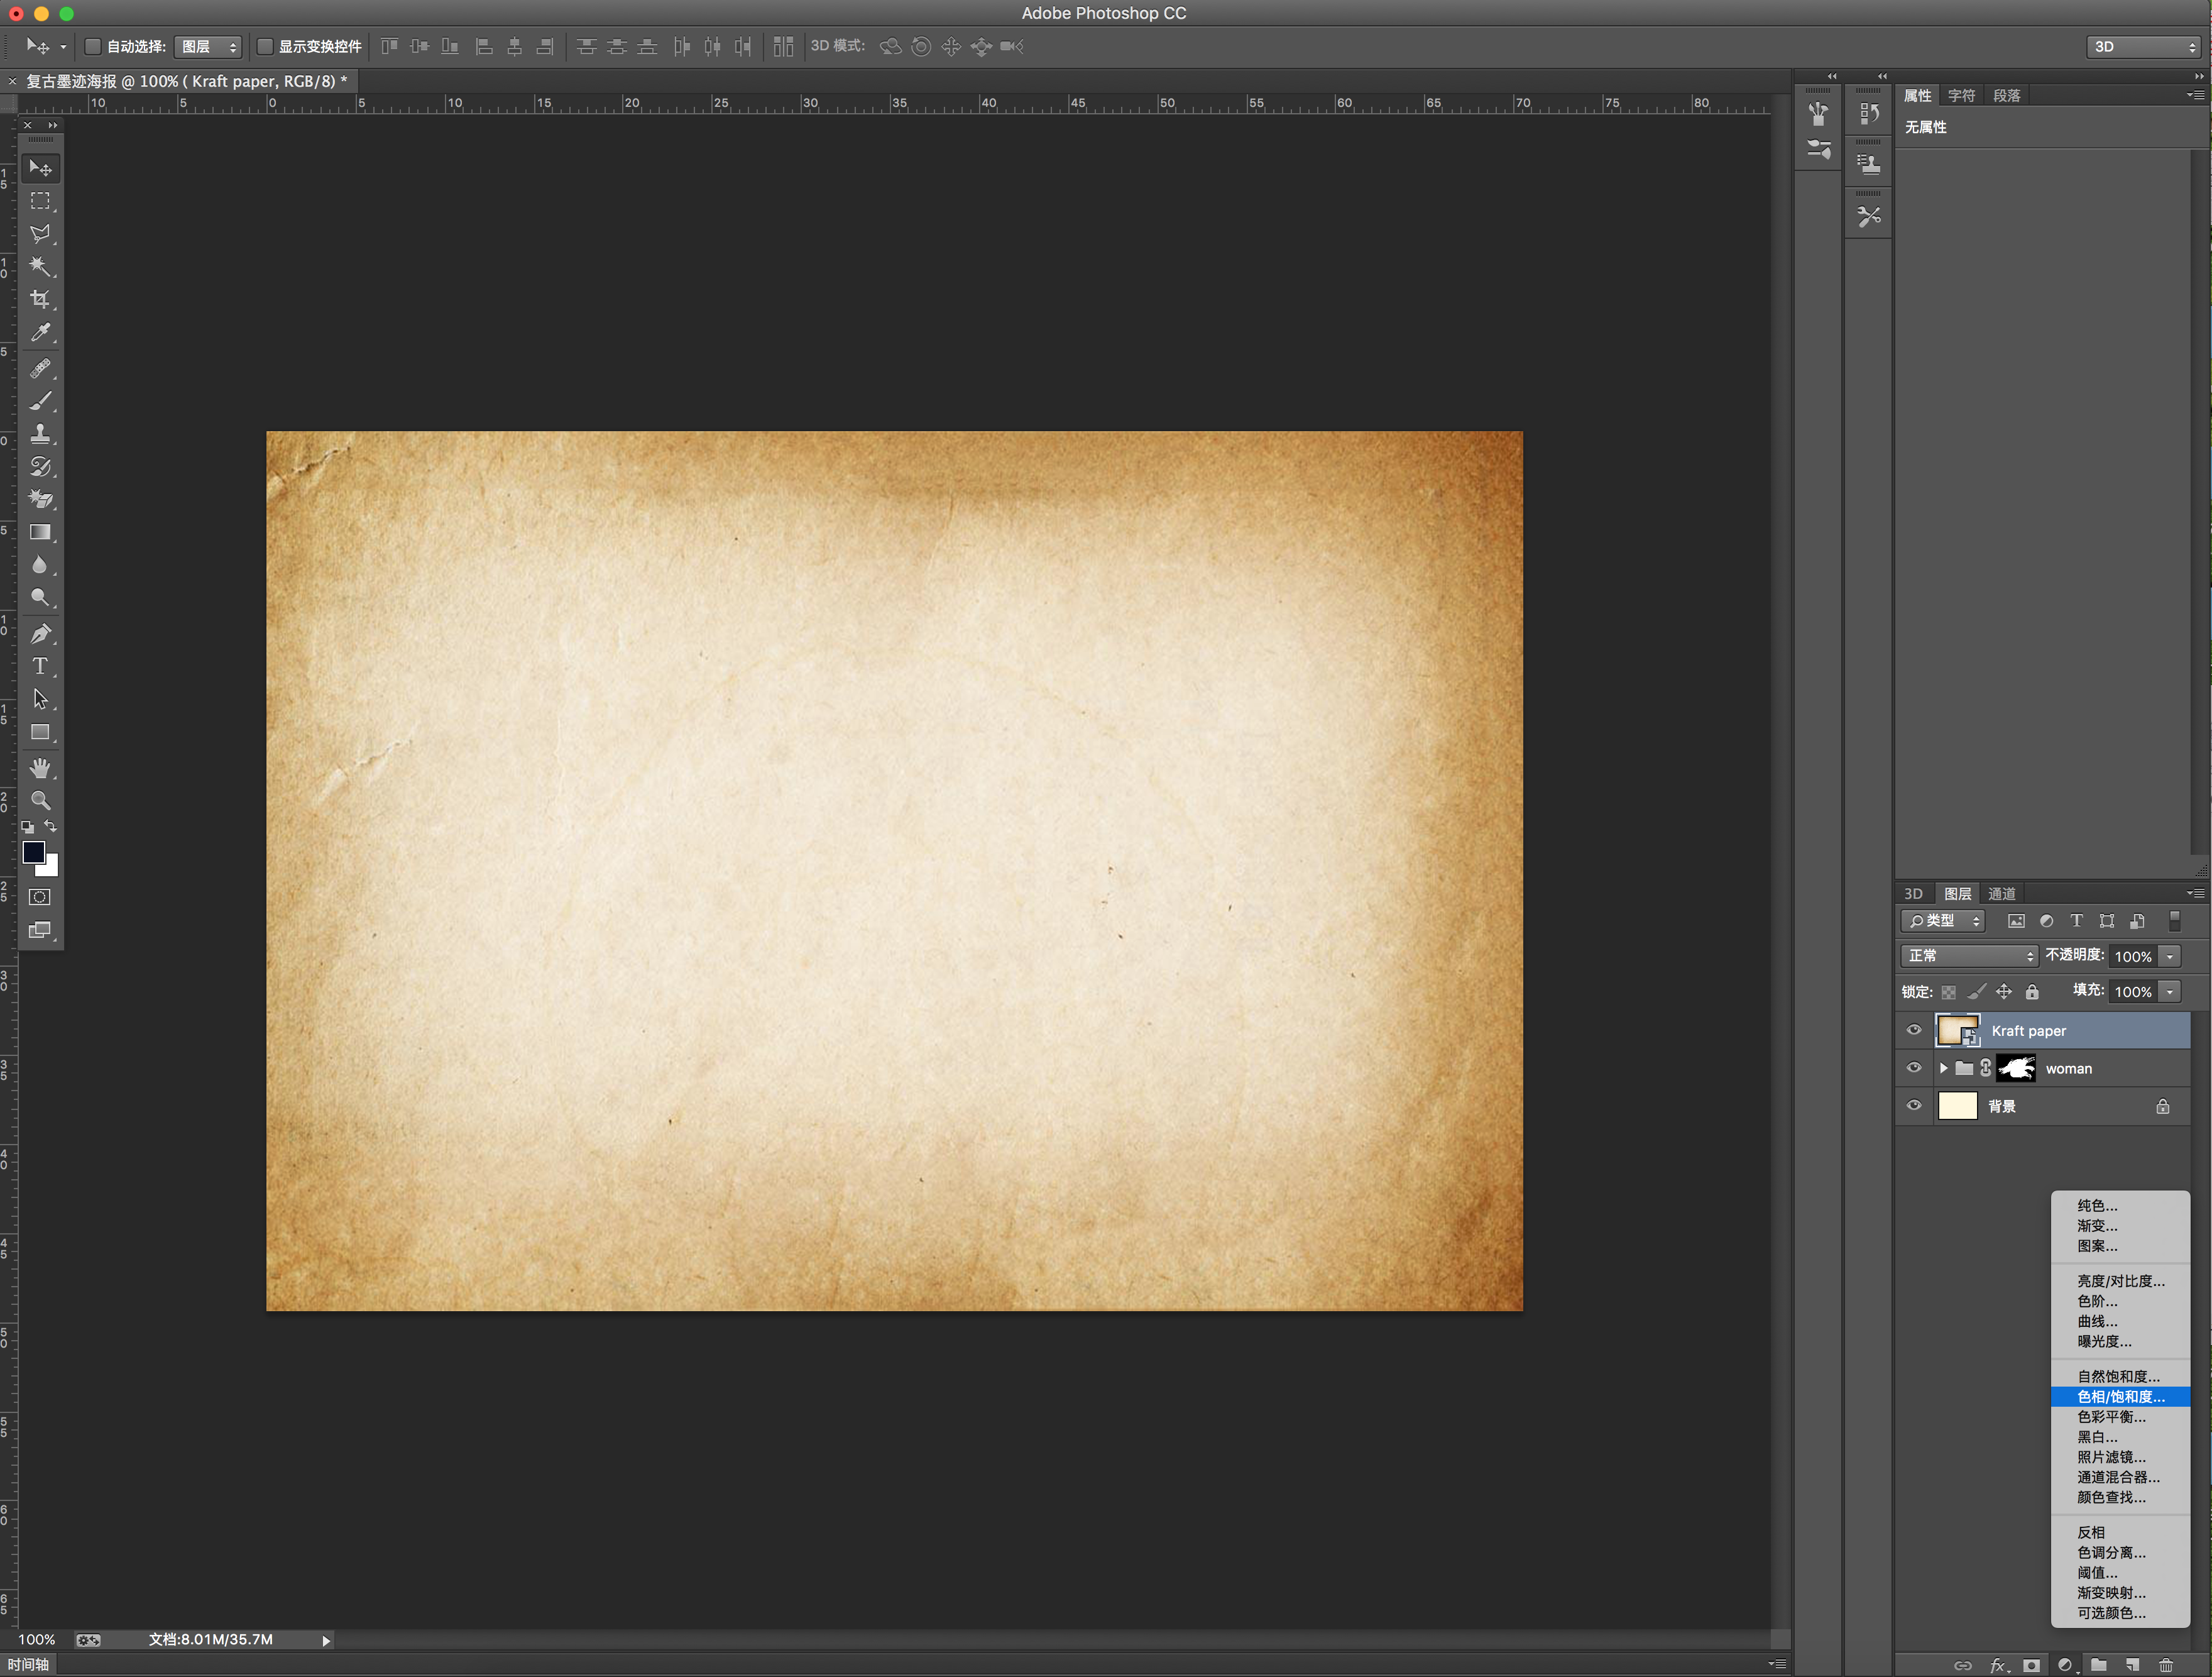Viewport: 2212px width, 1677px height.
Task: Enable the auto-select checkbox
Action: (x=93, y=46)
